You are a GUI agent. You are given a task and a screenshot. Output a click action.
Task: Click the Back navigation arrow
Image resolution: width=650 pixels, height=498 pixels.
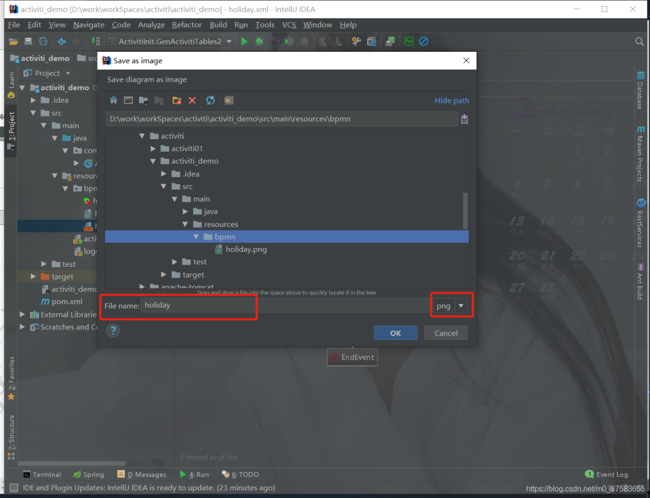(62, 42)
